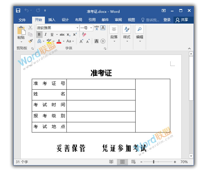Toggle Bold formatting off
The height and width of the screenshot is (171, 207).
click(39, 34)
